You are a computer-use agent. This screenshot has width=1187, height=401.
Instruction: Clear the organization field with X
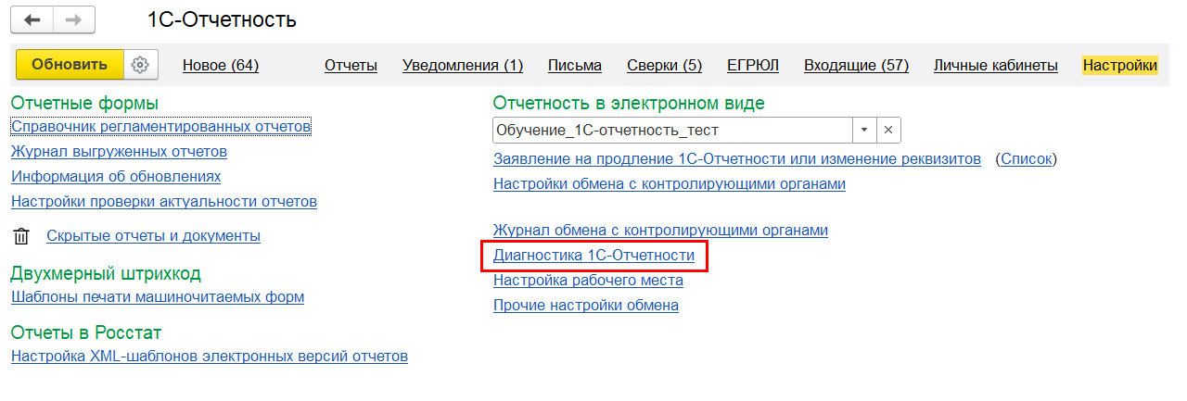click(887, 131)
